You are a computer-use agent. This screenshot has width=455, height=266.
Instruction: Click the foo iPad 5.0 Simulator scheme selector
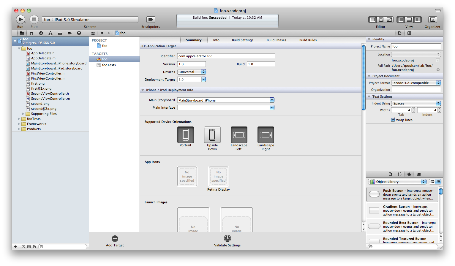[x=90, y=20]
